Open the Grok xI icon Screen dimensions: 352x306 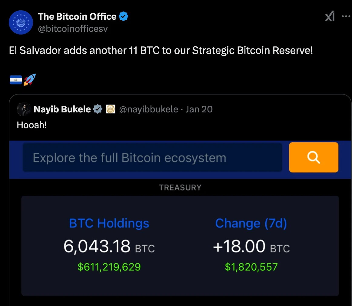pos(330,16)
